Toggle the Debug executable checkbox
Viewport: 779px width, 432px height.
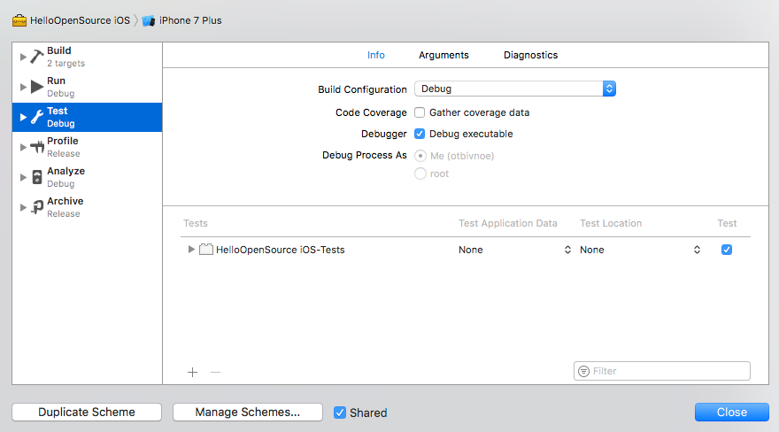point(420,134)
